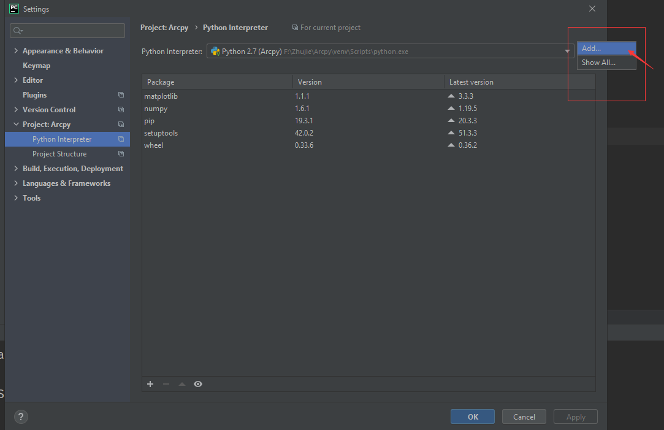Screen dimensions: 664x430
Task: Open the Python Interpreter dropdown
Action: (567, 51)
